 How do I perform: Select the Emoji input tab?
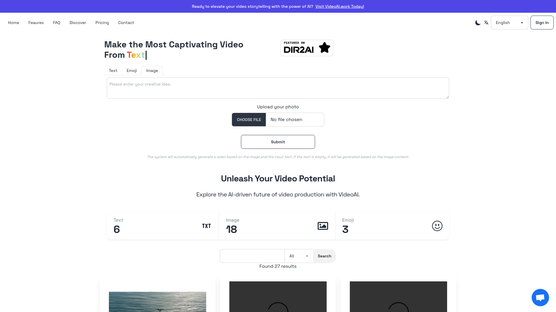pyautogui.click(x=132, y=70)
